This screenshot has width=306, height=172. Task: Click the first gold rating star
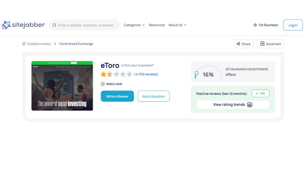[x=103, y=74]
